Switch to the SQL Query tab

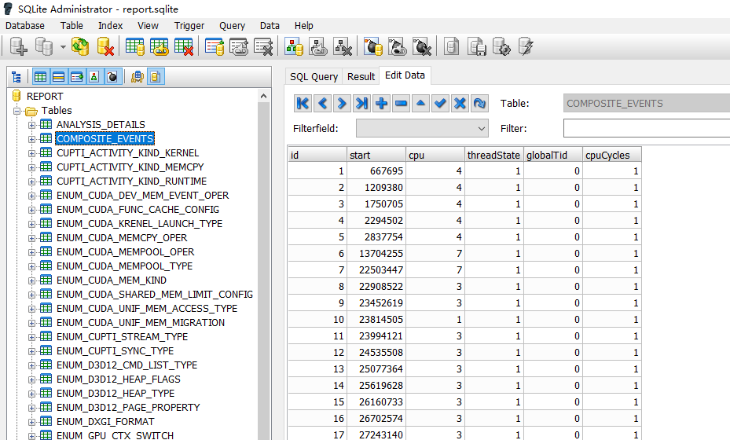[314, 76]
